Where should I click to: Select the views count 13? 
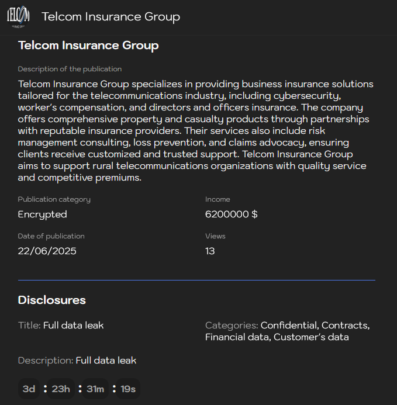(x=210, y=251)
